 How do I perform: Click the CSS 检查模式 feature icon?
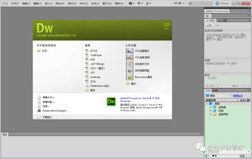point(130,51)
